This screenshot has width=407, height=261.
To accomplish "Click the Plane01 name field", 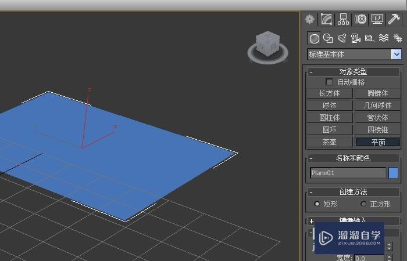I will [348, 173].
